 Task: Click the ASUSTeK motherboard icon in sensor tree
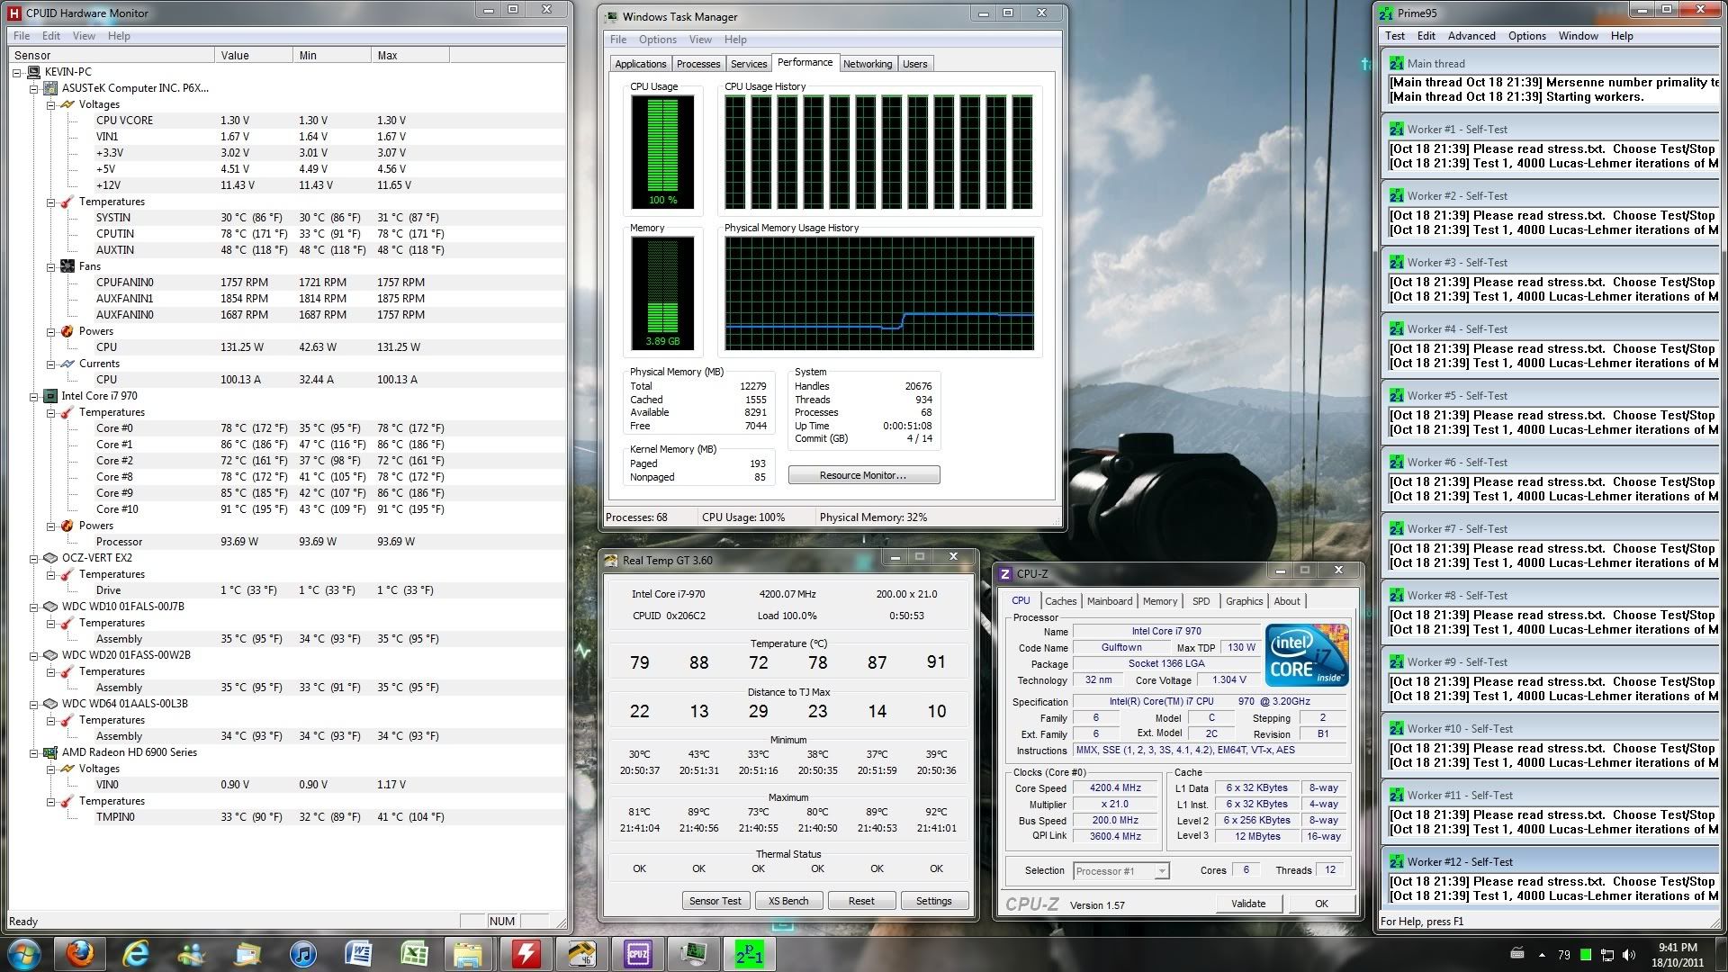(x=50, y=88)
